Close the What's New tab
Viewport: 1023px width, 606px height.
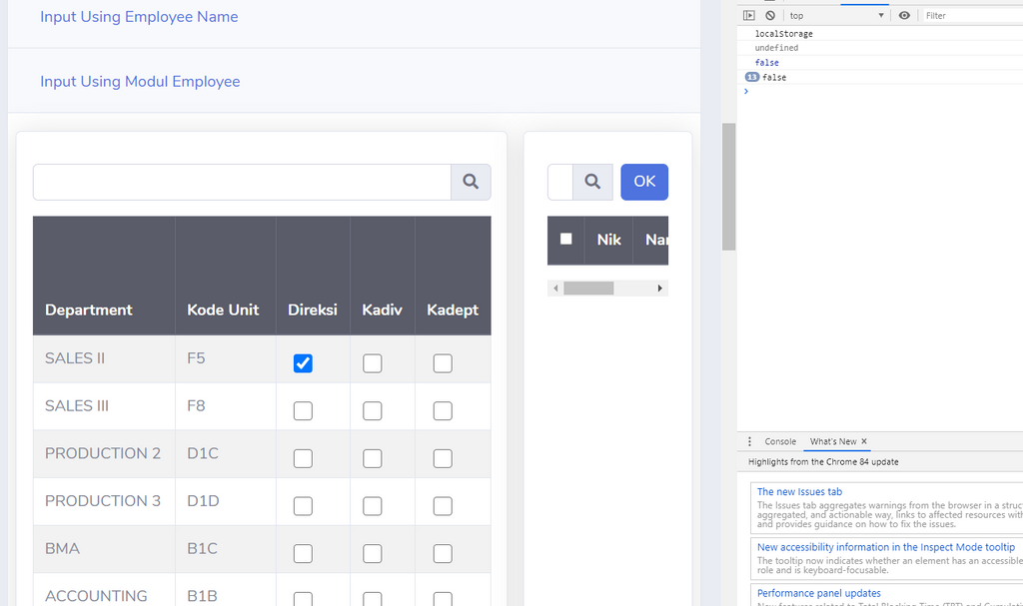coord(863,441)
